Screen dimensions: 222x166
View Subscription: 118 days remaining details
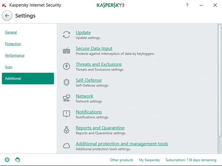tap(191, 160)
